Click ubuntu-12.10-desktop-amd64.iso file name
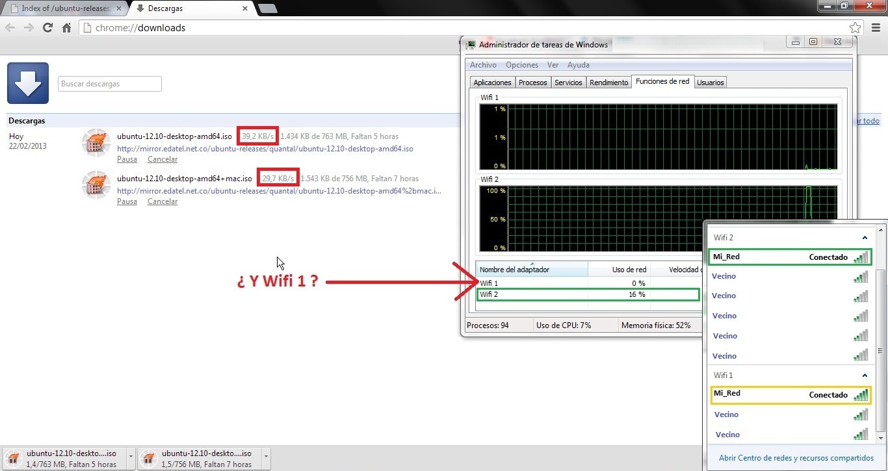 (174, 136)
